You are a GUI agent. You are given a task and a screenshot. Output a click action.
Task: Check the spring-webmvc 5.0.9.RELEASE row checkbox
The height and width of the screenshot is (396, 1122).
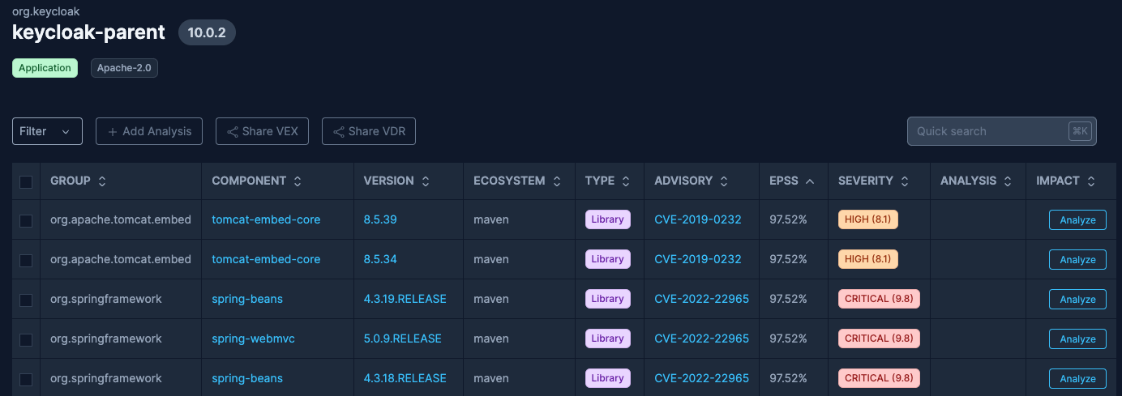point(26,339)
